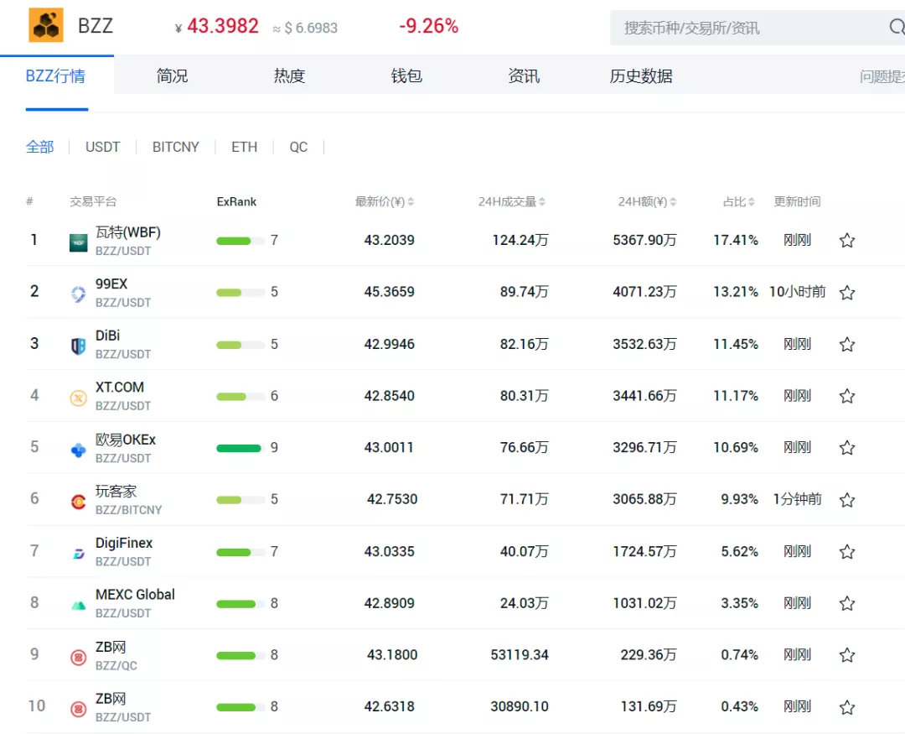Open the XT.COM exchange link
The image size is (905, 734).
[x=120, y=388]
